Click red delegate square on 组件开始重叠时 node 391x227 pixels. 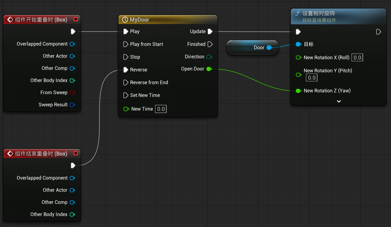(x=76, y=19)
